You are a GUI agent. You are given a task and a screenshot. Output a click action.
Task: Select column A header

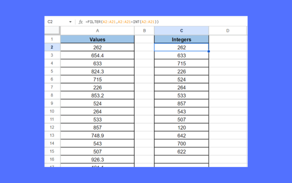(97, 31)
